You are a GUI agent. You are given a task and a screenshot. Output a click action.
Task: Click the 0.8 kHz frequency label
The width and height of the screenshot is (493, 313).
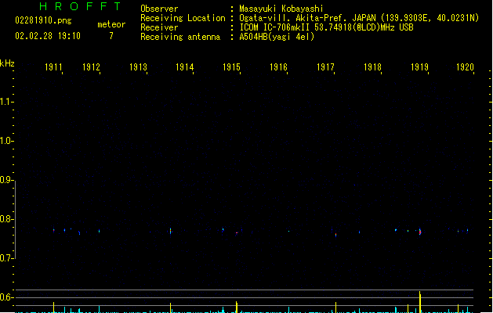pyautogui.click(x=6, y=219)
